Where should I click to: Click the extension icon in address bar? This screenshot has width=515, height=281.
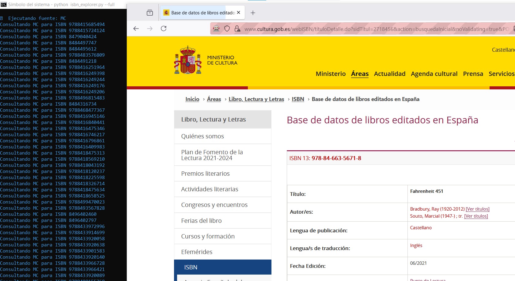pyautogui.click(x=216, y=28)
